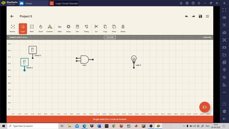The height and width of the screenshot is (129, 229).
Task: Open BlueStacks settings gear
Action: coord(224,111)
